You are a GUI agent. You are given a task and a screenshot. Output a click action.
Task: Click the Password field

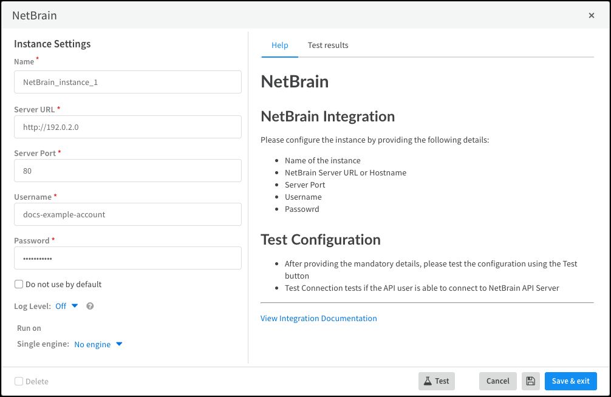pos(128,258)
